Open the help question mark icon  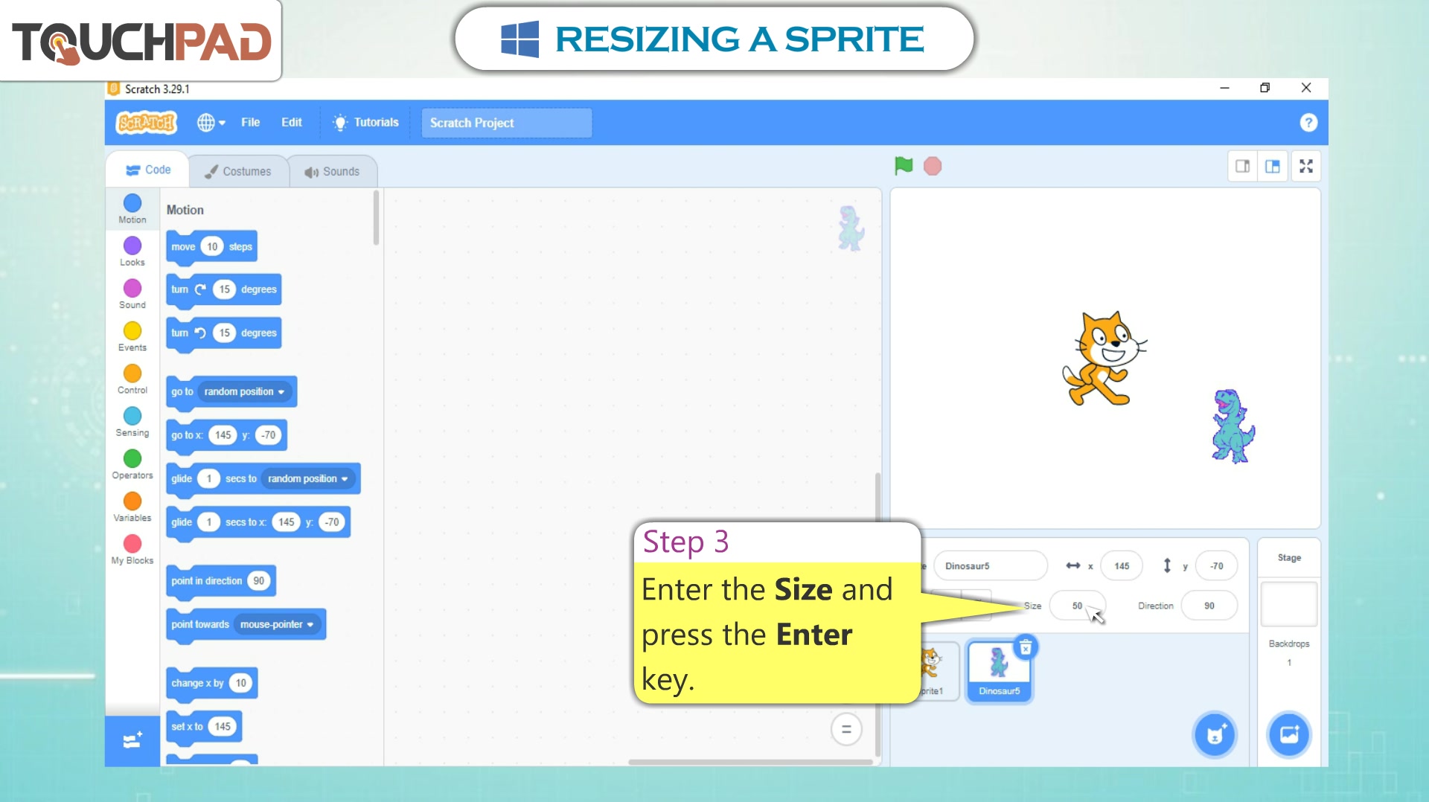pyautogui.click(x=1308, y=123)
